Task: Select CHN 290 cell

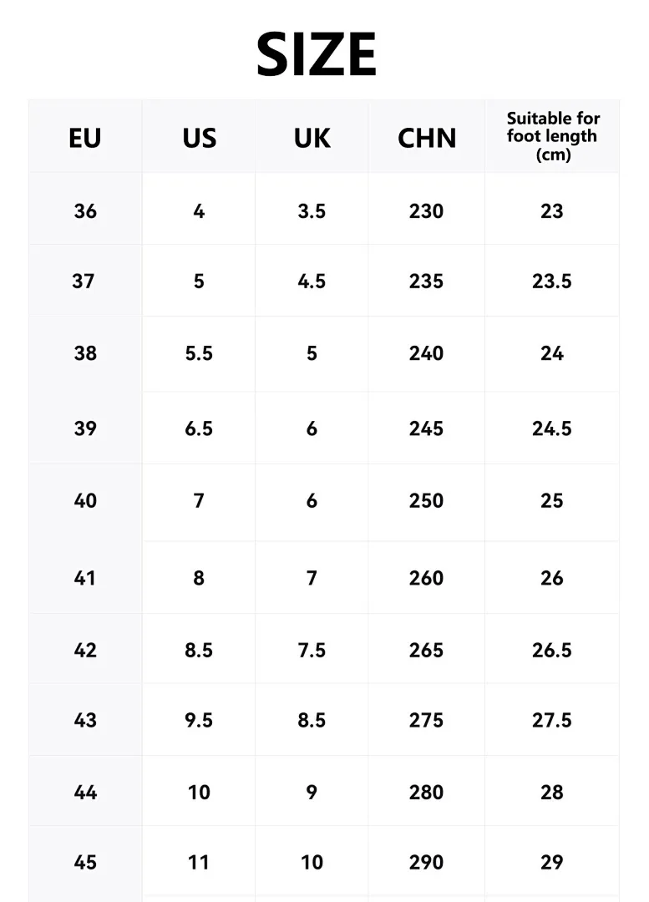Action: (426, 862)
